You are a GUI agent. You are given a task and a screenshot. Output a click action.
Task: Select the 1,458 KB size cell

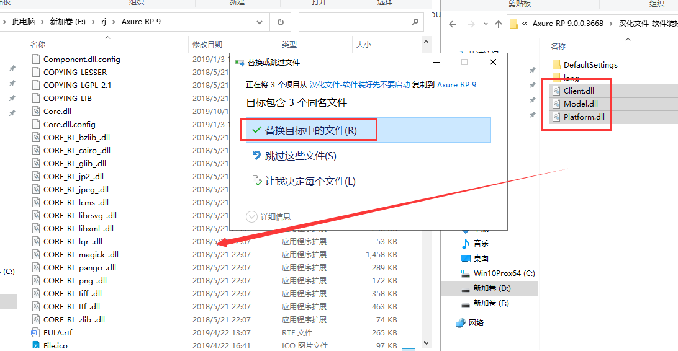pyautogui.click(x=381, y=254)
